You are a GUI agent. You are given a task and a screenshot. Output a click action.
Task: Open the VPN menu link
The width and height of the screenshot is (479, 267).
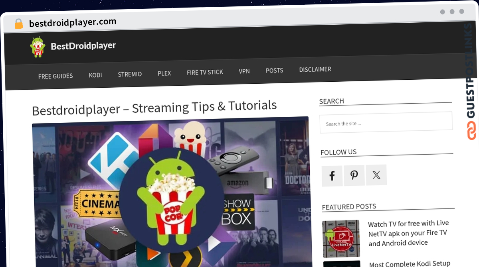[x=244, y=71]
